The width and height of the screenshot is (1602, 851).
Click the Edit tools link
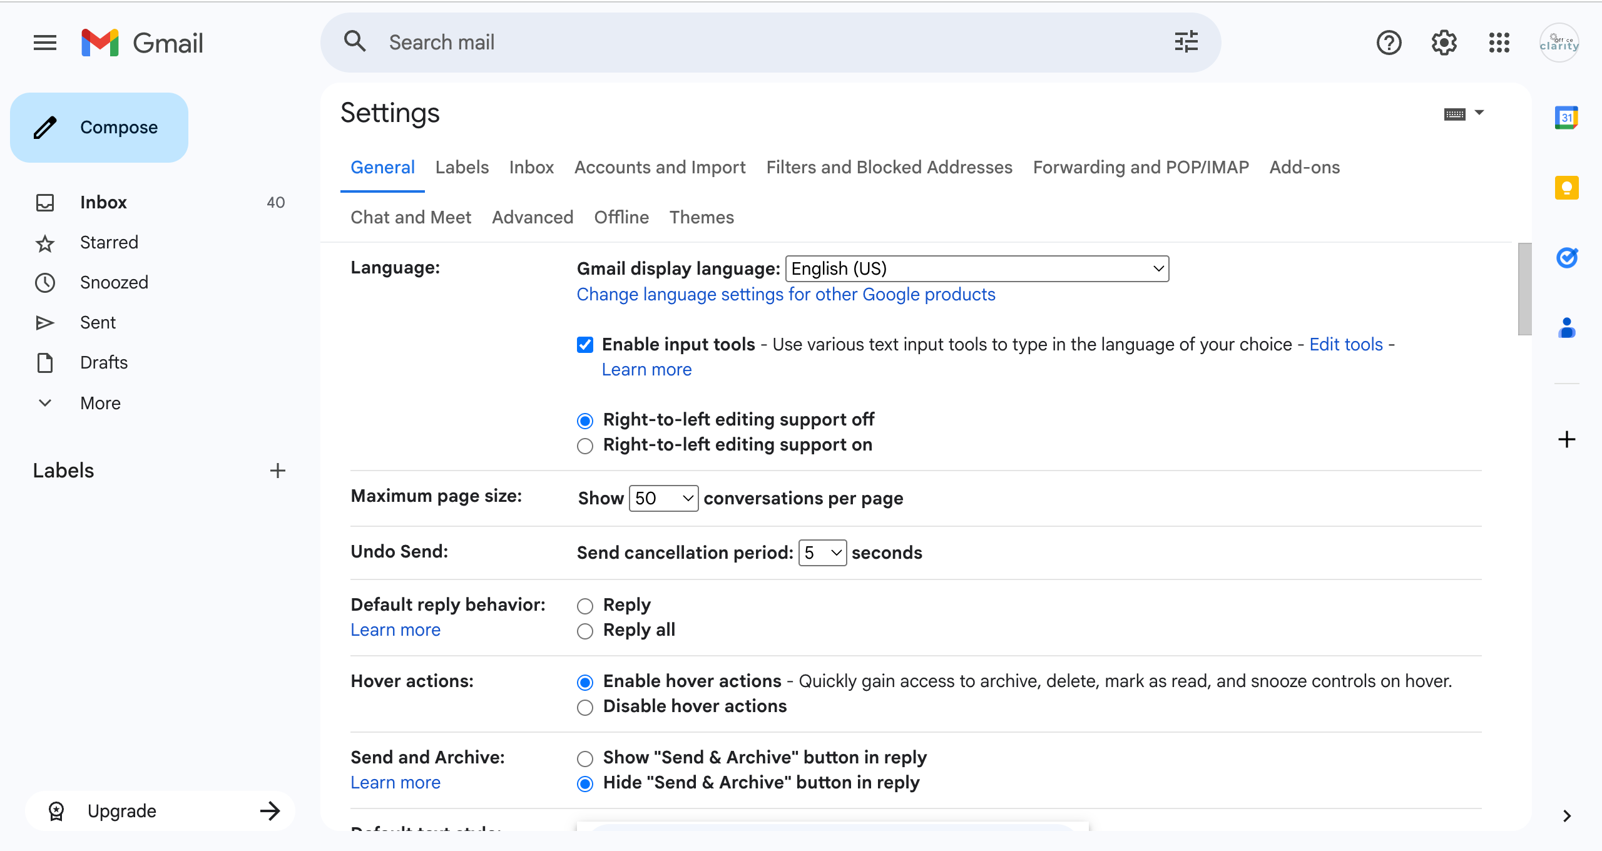pos(1346,344)
